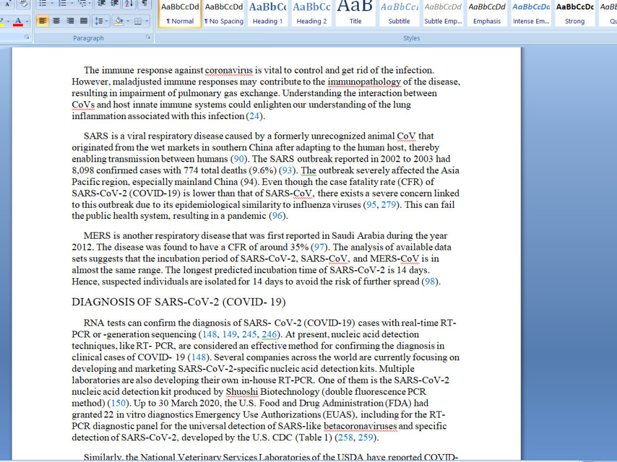Follow citation link 90
617x462 pixels.
pyautogui.click(x=239, y=159)
